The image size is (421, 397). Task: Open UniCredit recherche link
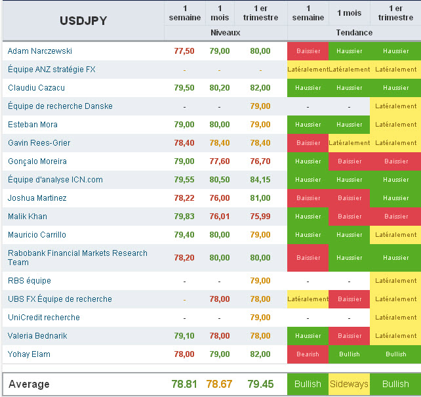(x=44, y=318)
